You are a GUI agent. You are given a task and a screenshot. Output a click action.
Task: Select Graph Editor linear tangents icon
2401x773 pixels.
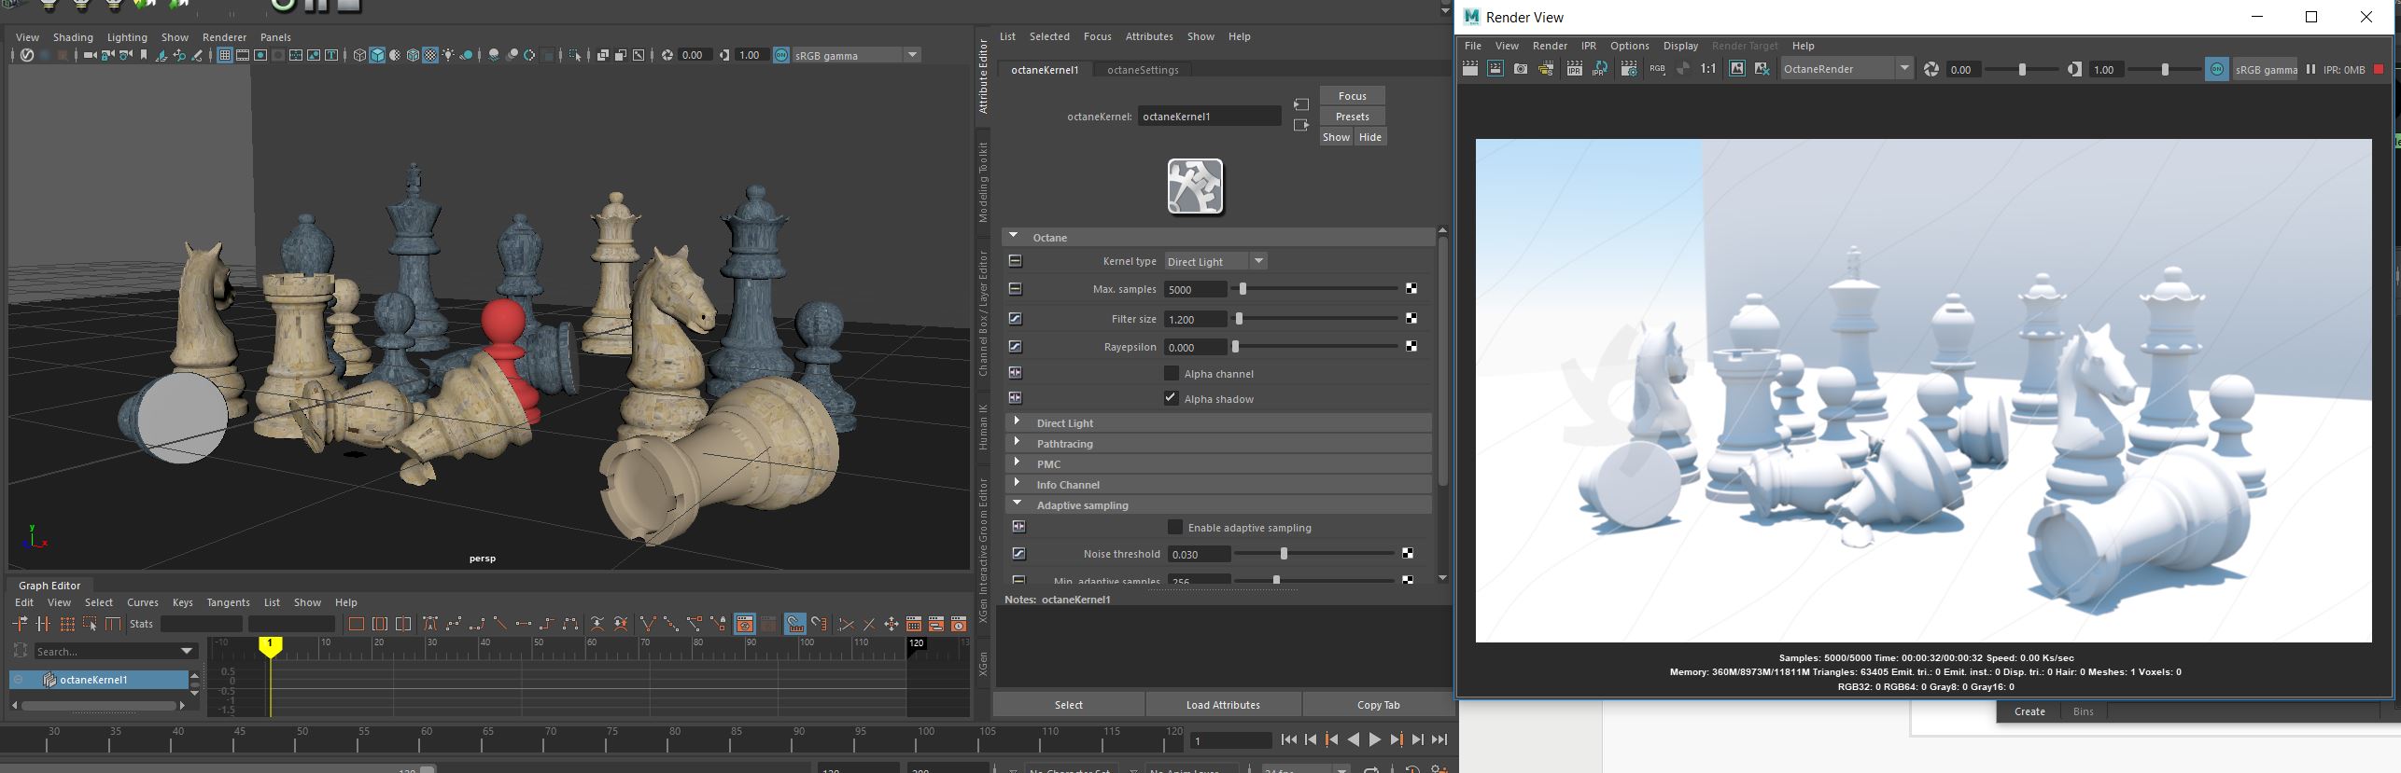coord(499,625)
